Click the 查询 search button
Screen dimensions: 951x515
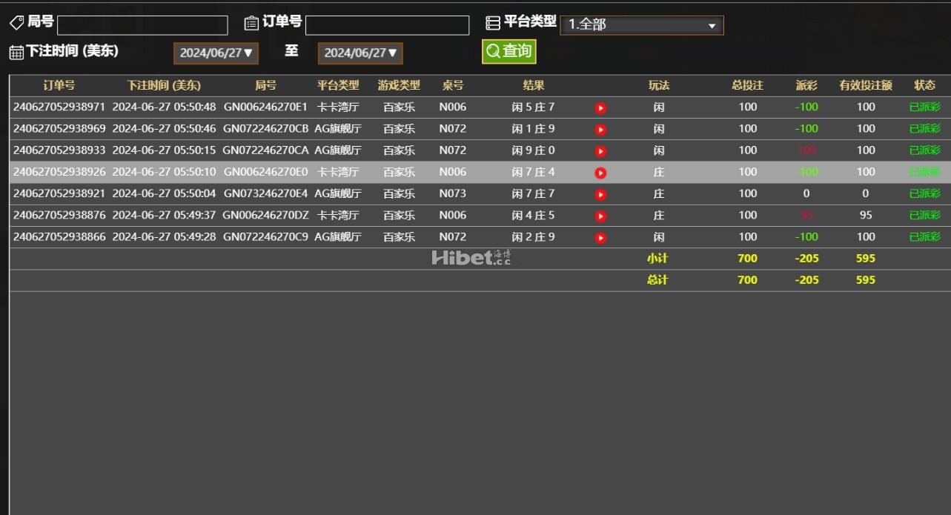(508, 51)
